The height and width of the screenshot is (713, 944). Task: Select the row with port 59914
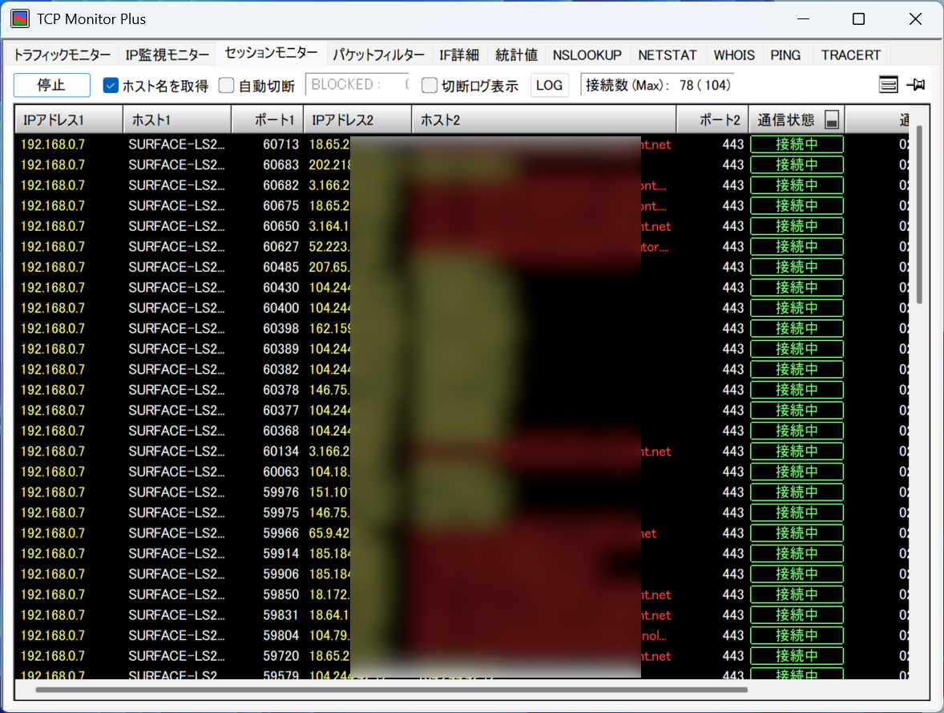click(x=462, y=554)
